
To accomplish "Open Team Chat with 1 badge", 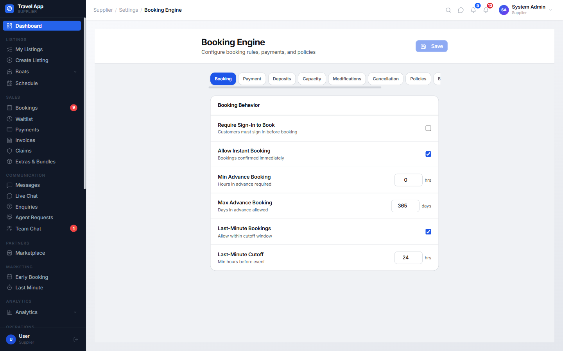I will [42, 229].
